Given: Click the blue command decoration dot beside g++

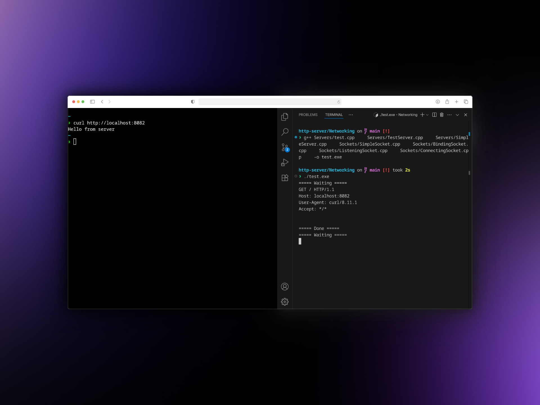Looking at the screenshot, I should coord(296,137).
